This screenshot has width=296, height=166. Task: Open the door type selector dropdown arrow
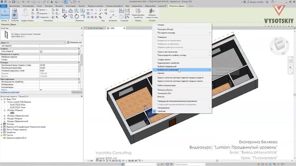coord(82,35)
